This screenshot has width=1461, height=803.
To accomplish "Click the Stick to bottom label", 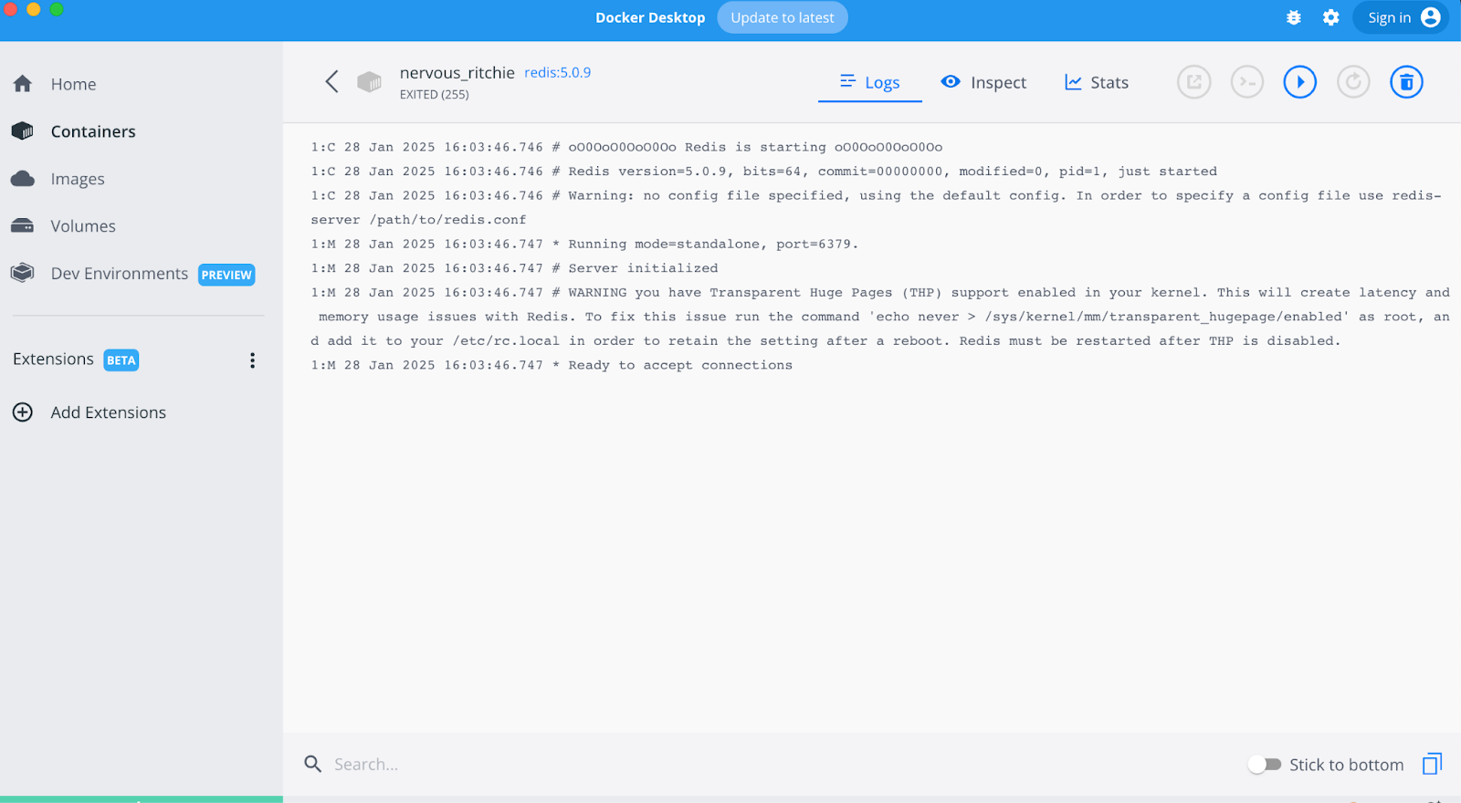I will (x=1346, y=765).
